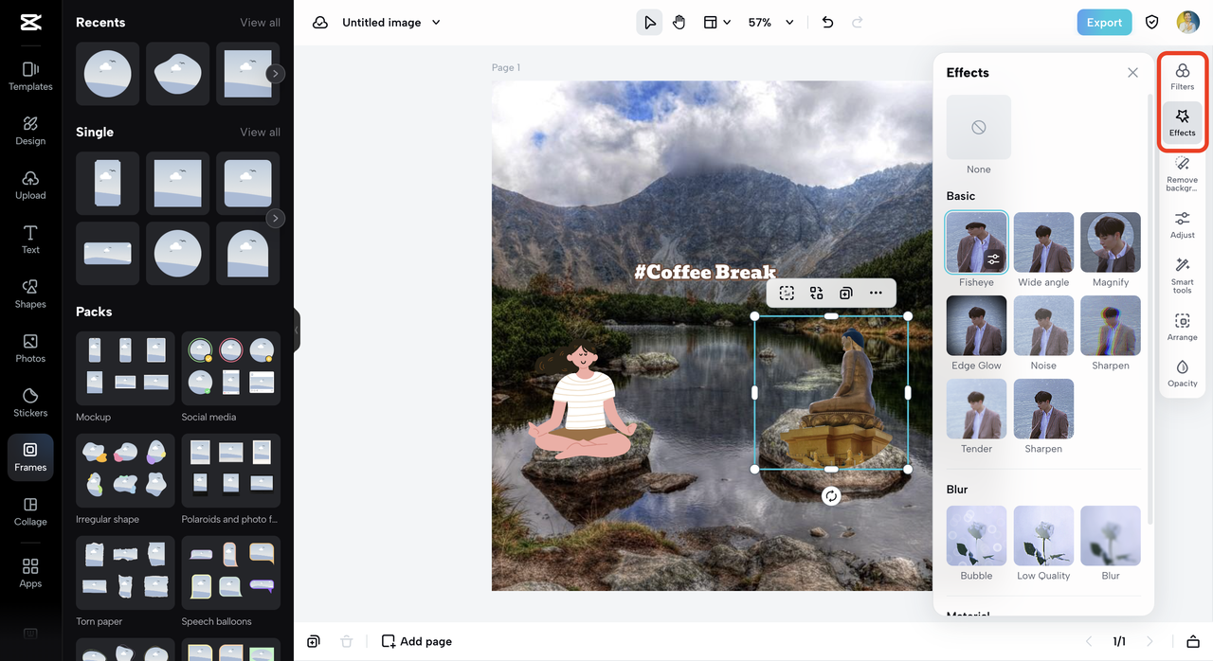
Task: Open the Design sidebar panel
Action: point(30,131)
